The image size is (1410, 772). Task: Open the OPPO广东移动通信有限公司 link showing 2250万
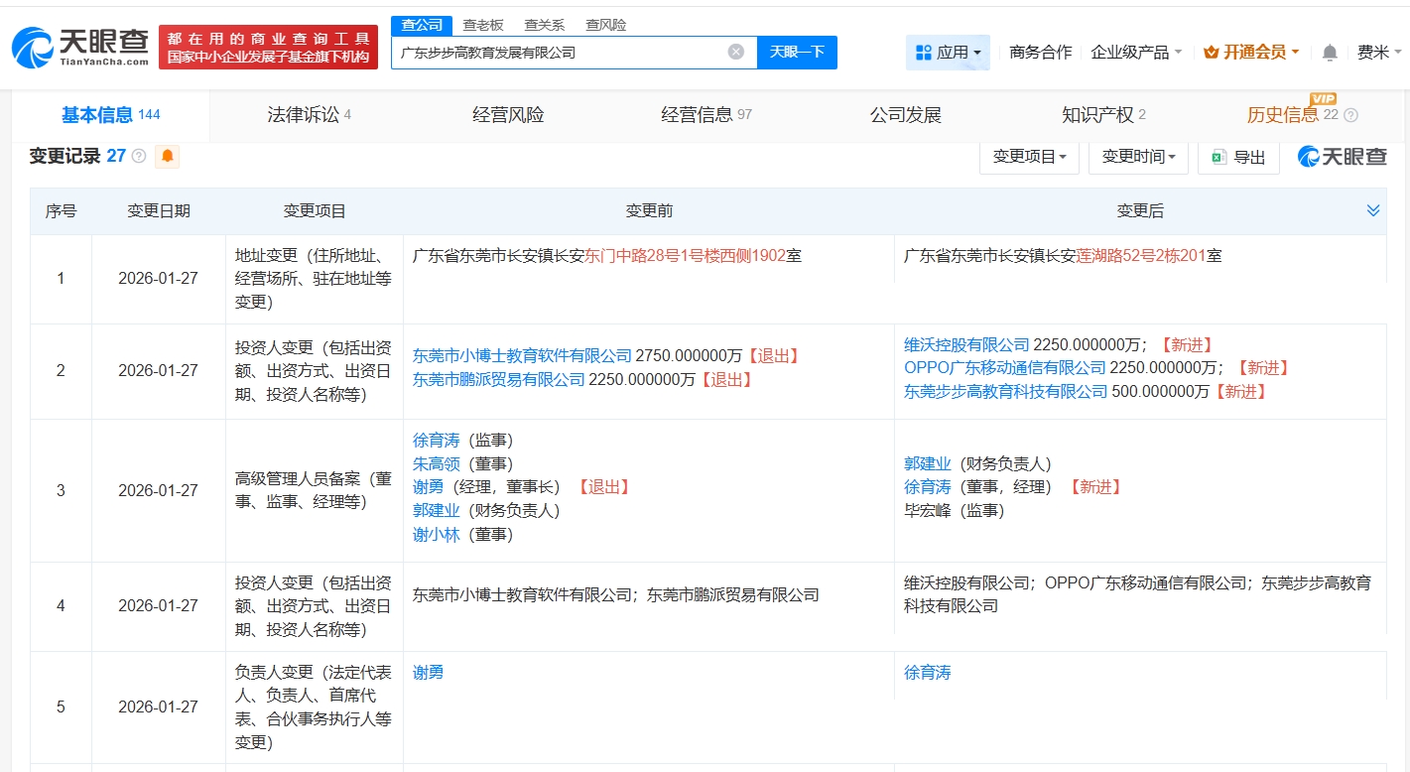coord(1005,367)
